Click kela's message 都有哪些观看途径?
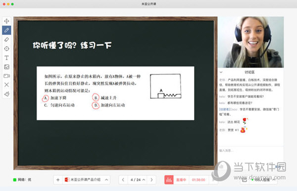The height and width of the screenshot is (191, 297). click(236, 103)
